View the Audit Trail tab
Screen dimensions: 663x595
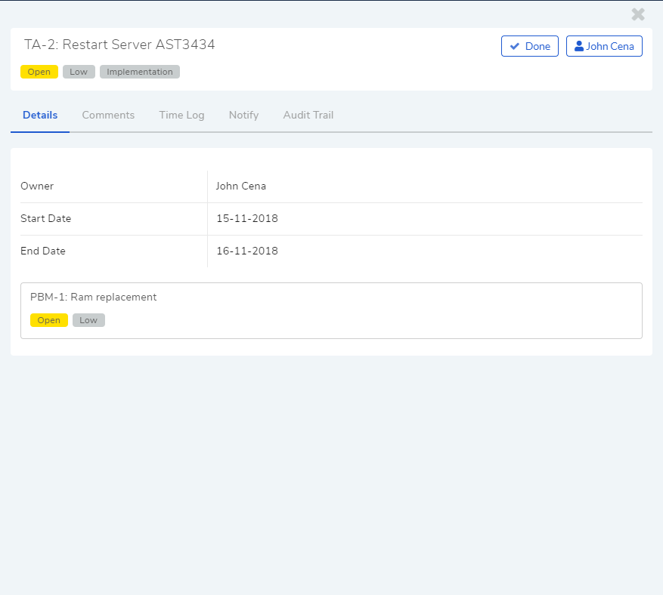point(308,115)
